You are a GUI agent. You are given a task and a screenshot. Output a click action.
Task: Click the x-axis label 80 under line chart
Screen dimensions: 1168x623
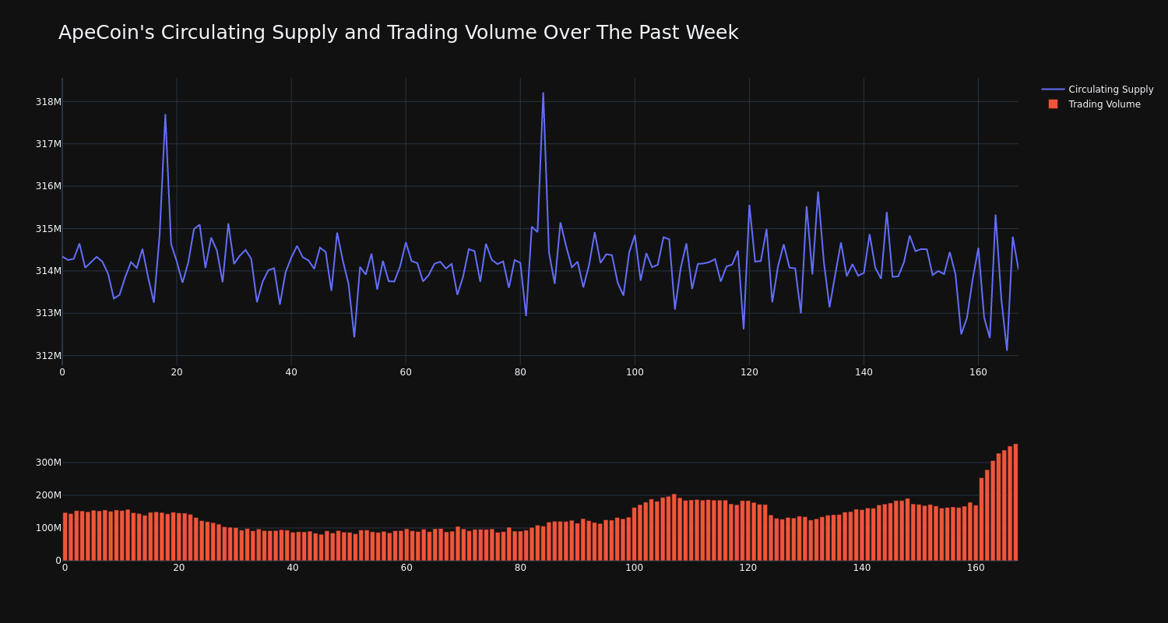pyautogui.click(x=520, y=372)
